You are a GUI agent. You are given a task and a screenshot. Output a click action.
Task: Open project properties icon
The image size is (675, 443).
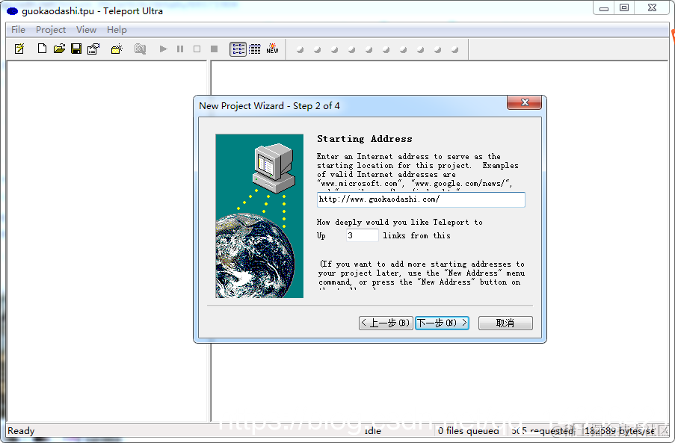click(93, 49)
